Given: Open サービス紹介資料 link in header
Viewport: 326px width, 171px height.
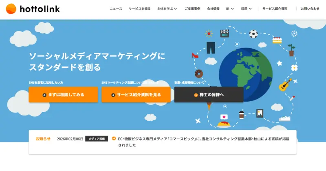Looking at the screenshot, I should 275,9.
